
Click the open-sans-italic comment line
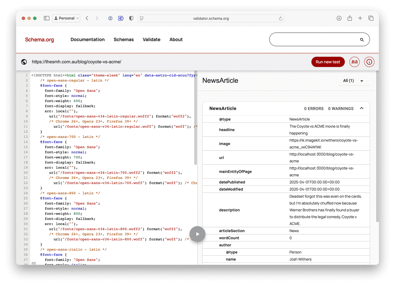point(73,249)
